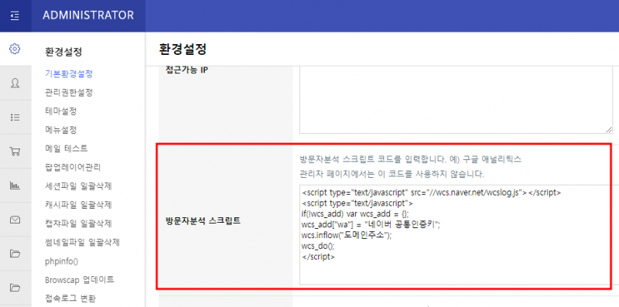The height and width of the screenshot is (307, 619).
Task: Open Browscap 업데이트 link
Action: tap(80, 280)
